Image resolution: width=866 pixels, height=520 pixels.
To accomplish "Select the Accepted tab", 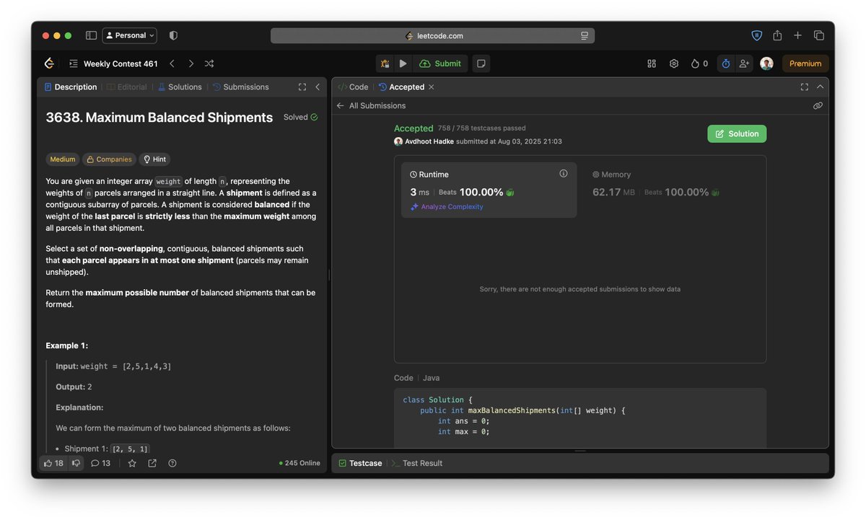I will tap(401, 87).
